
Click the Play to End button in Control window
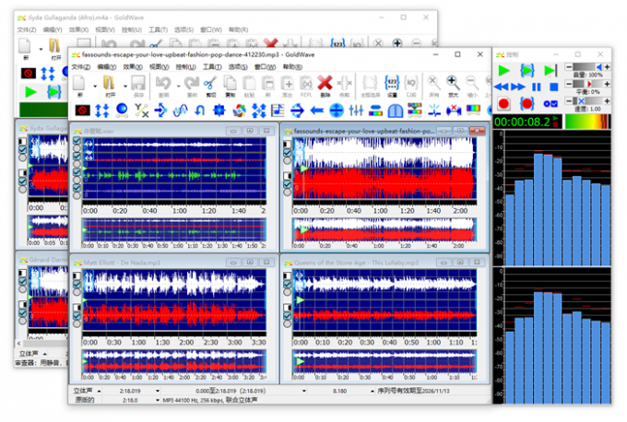click(550, 71)
